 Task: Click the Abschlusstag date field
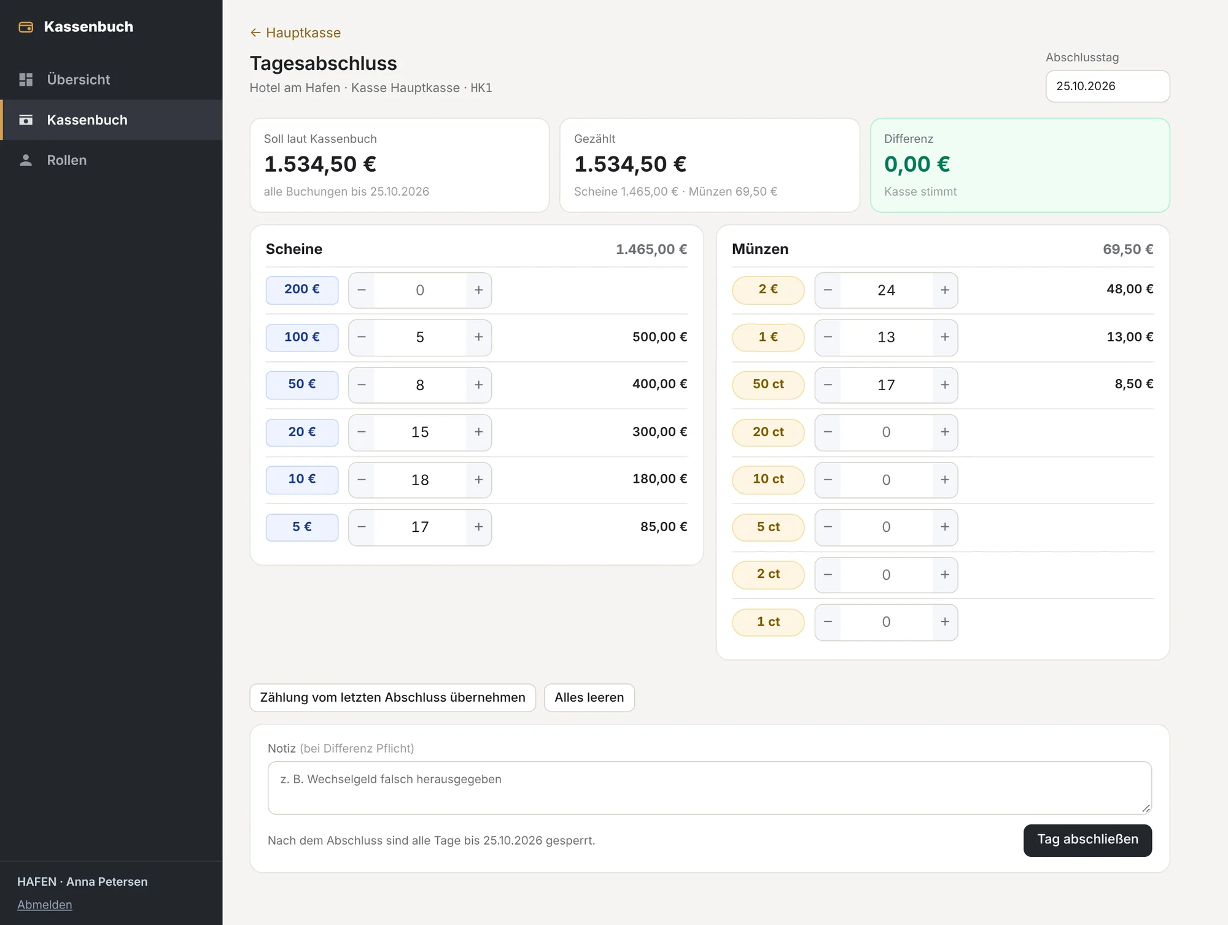coord(1108,86)
